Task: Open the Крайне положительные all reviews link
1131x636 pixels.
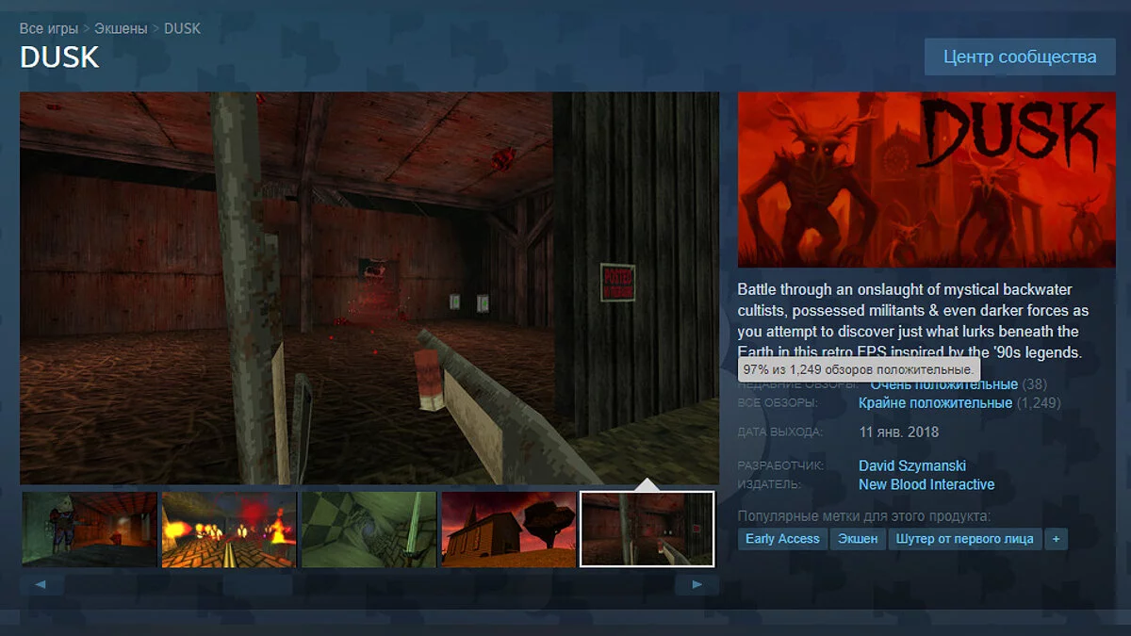Action: pos(935,403)
